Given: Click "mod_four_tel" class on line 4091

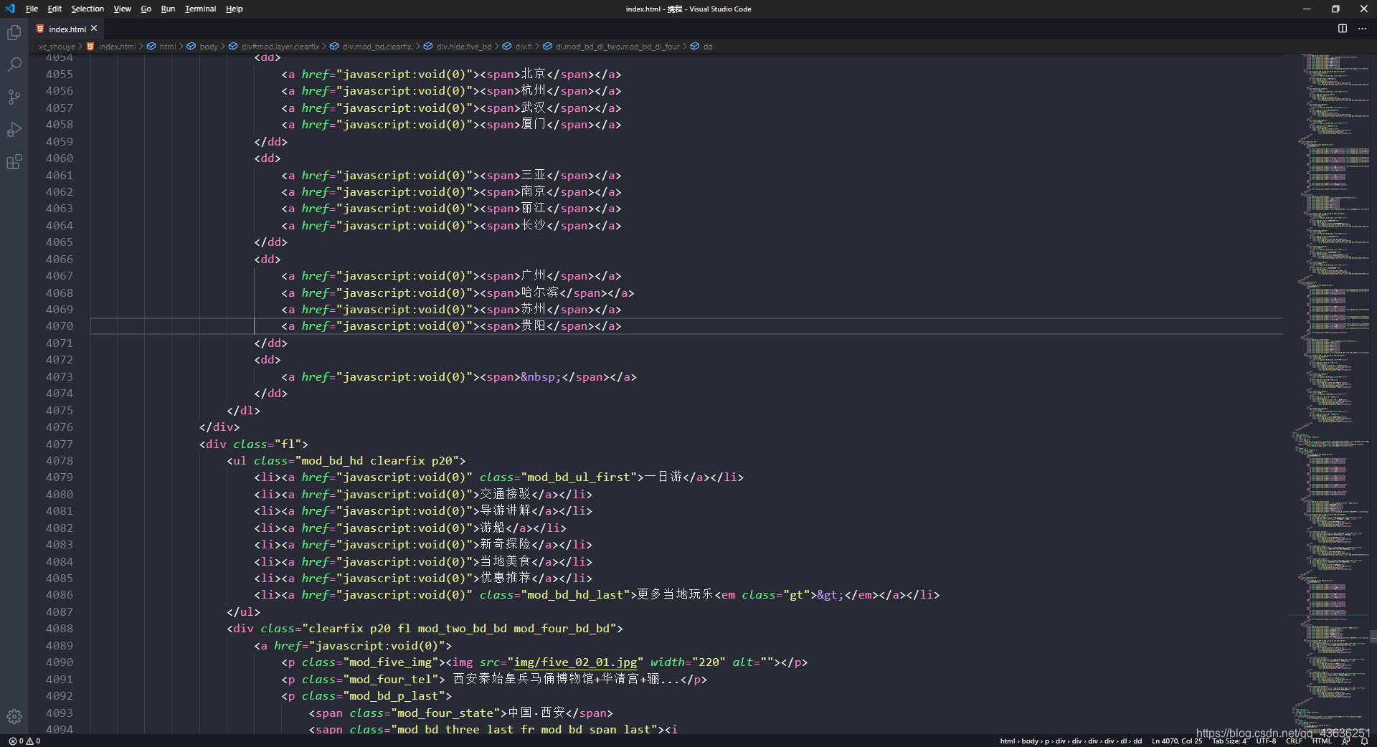Looking at the screenshot, I should click(391, 680).
